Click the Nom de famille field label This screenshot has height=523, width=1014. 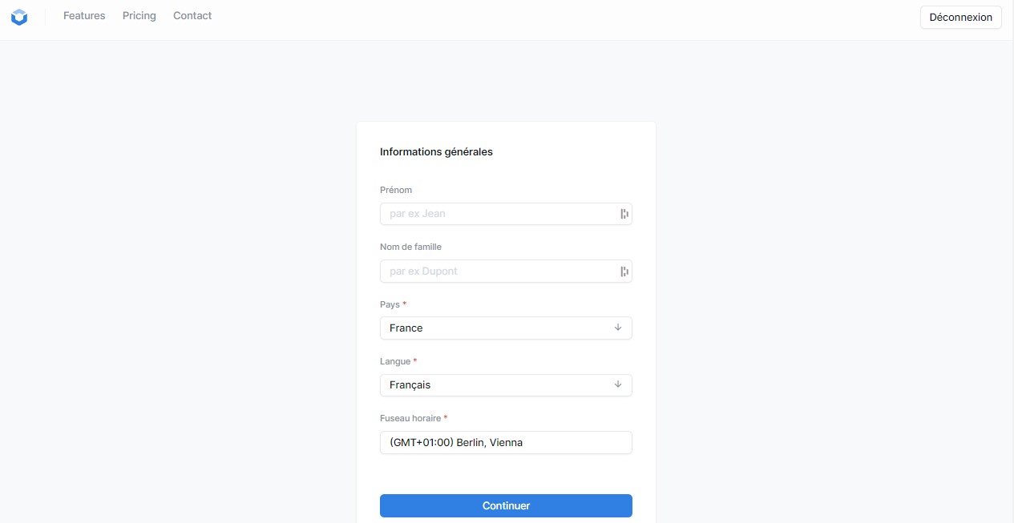pos(410,247)
